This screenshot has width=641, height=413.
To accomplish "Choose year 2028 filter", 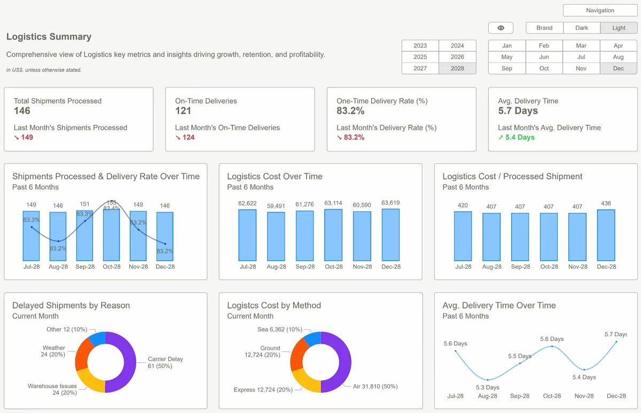I will 457,68.
